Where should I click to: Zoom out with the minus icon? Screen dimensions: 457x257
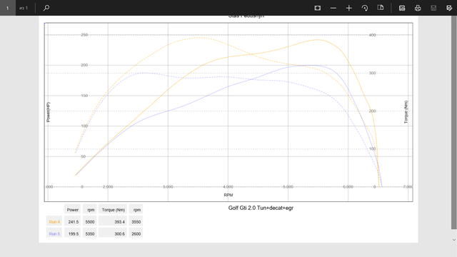(333, 8)
